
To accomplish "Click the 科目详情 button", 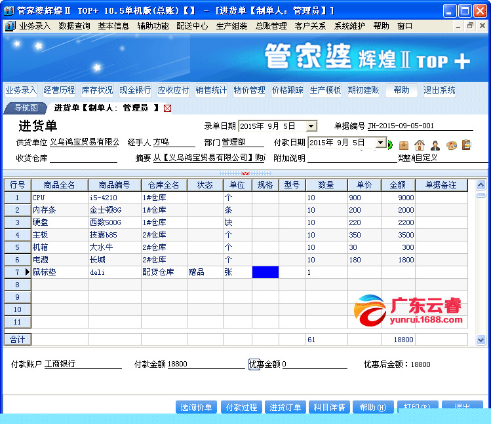I will 329,407.
